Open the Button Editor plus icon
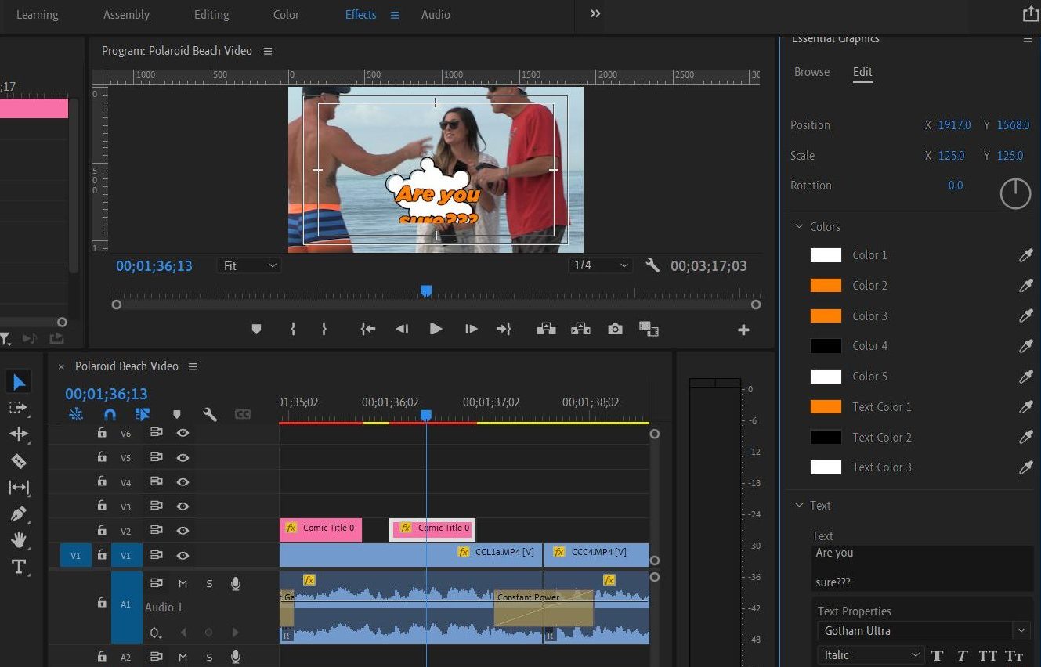The width and height of the screenshot is (1041, 667). (743, 330)
